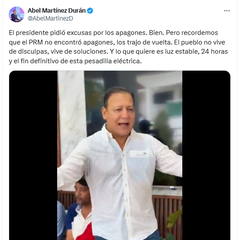Viewport: 239px width, 240px height.
Task: Open the @AbelMartinezD handle link
Action: point(50,18)
